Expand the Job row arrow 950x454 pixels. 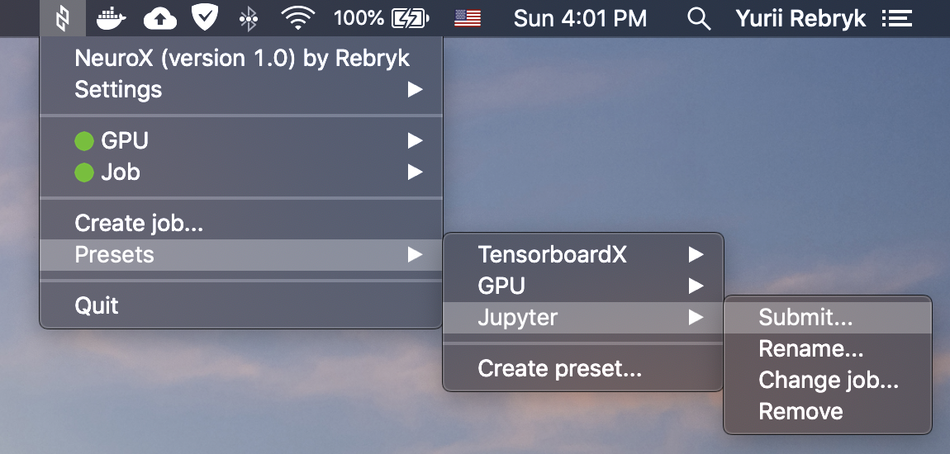coord(415,173)
